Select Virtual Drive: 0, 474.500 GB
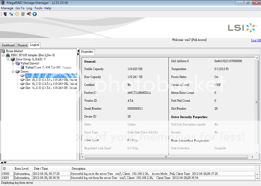 click(x=48, y=67)
